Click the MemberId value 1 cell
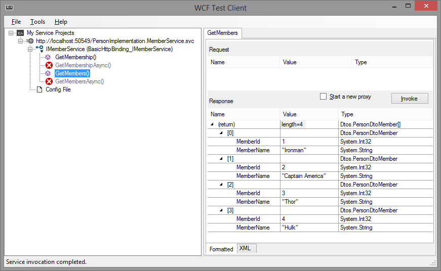Viewport: 441px width, 271px height. click(x=309, y=142)
